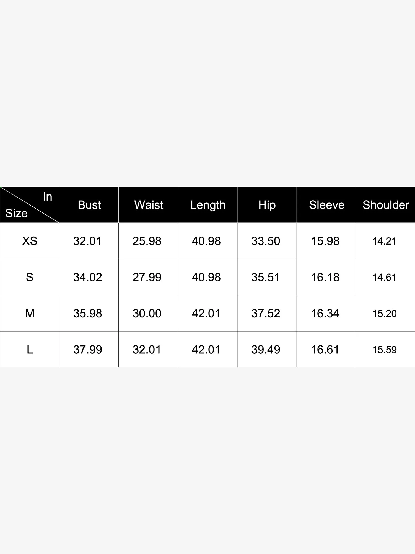The image size is (415, 554).
Task: Select the Length column header
Action: [208, 205]
